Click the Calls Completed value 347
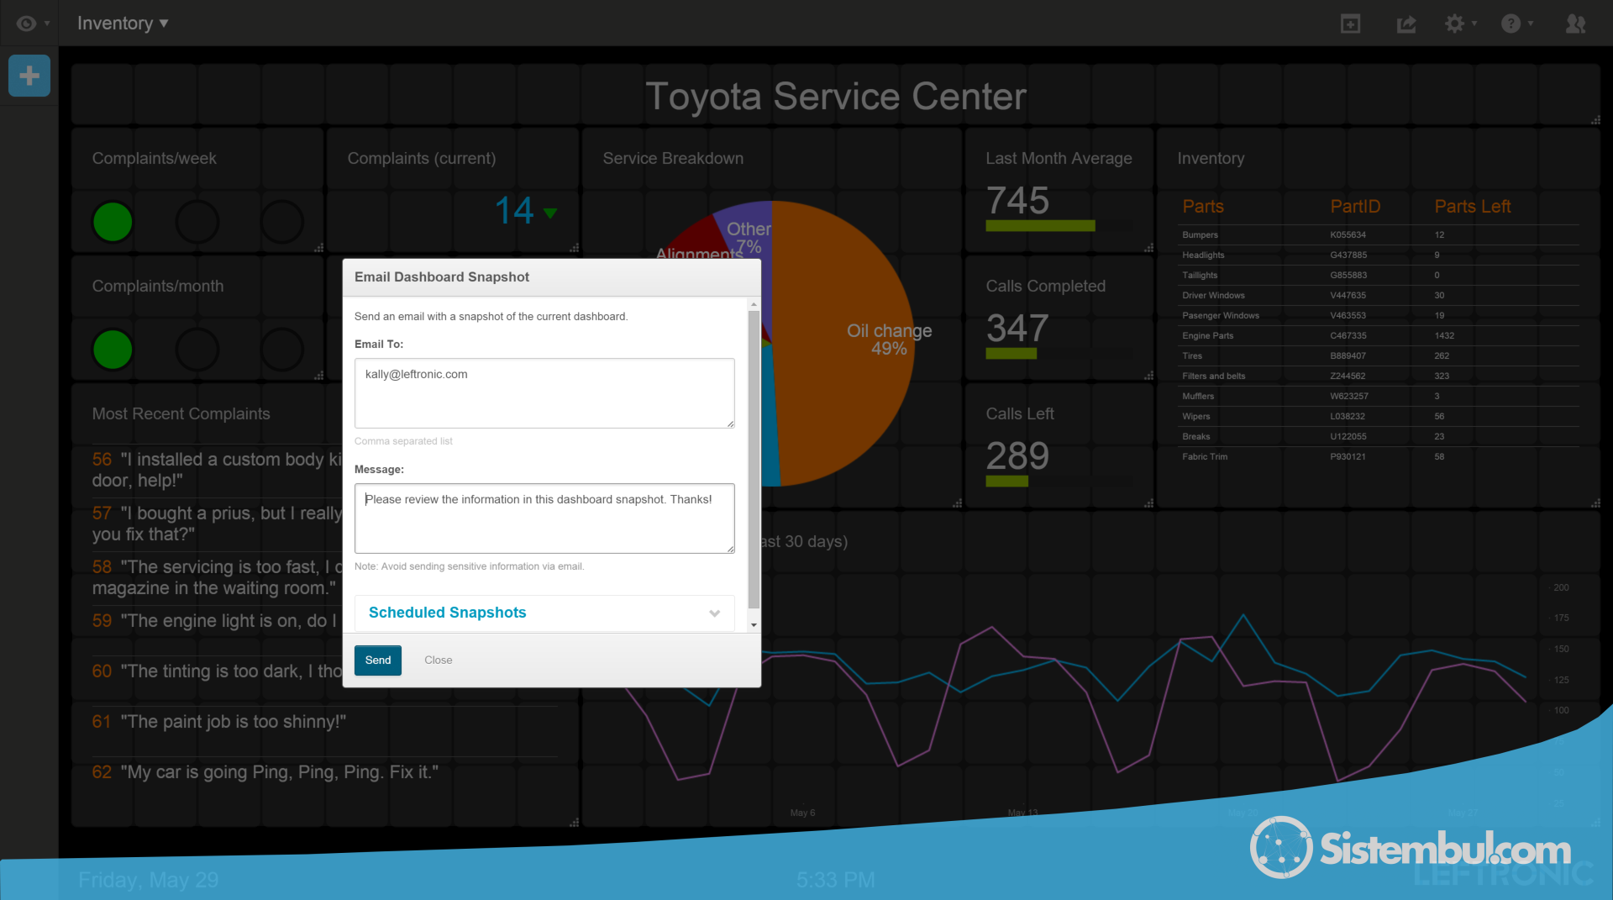This screenshot has width=1613, height=900. click(1017, 329)
